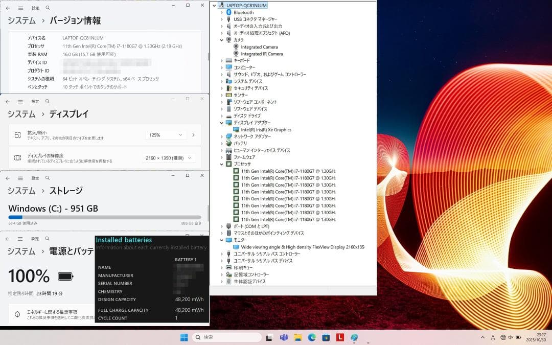Open the 2160 x 1350 resolution dropdown

(x=170, y=158)
